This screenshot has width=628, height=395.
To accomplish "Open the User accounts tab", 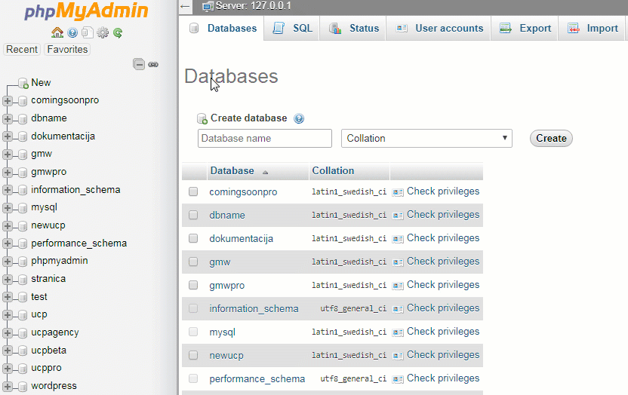I will 439,29.
